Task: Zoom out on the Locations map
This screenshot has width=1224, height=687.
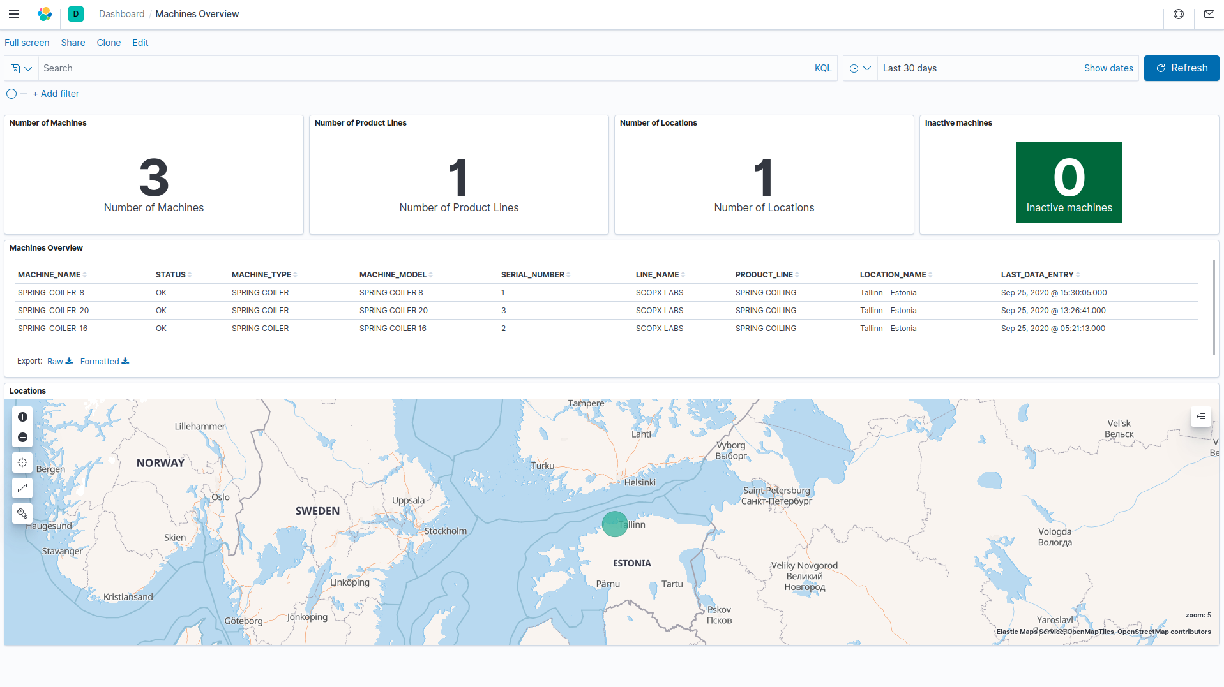Action: tap(22, 438)
